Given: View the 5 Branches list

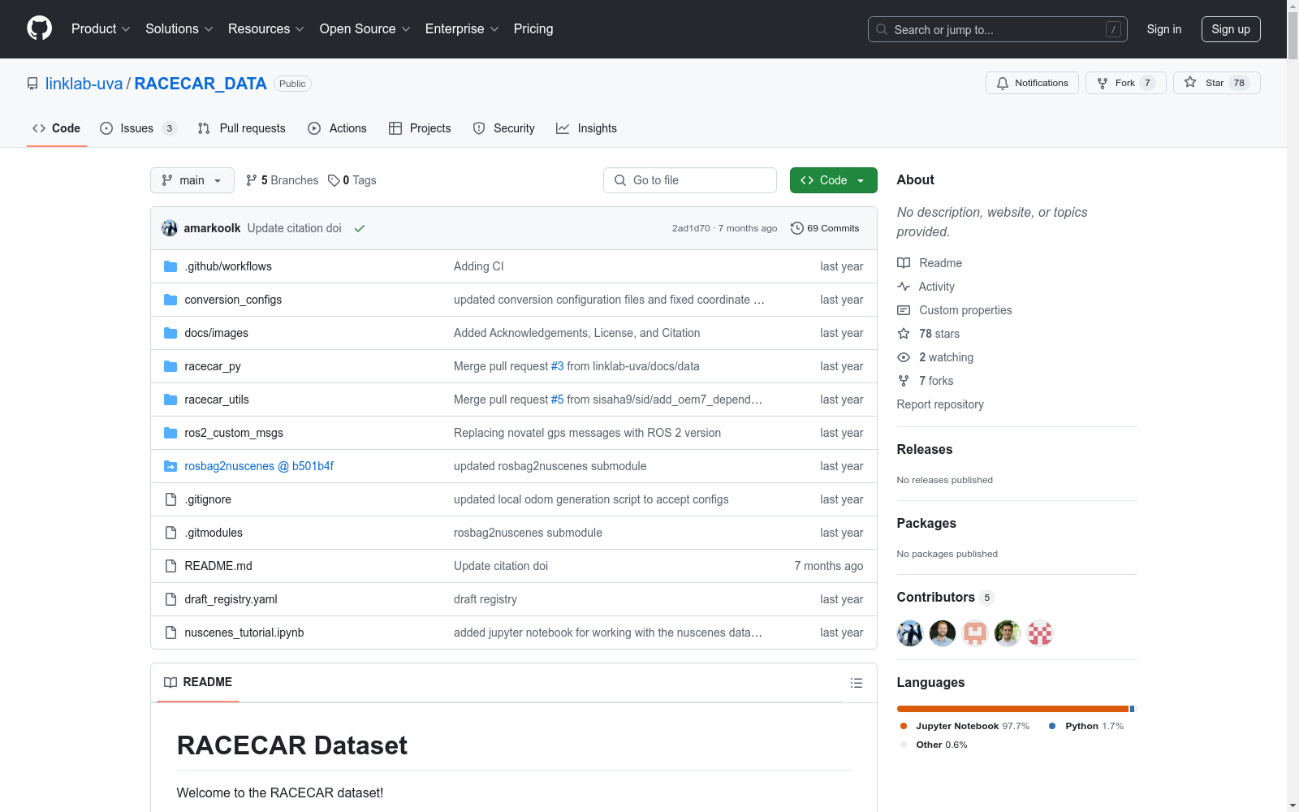Looking at the screenshot, I should tap(283, 180).
